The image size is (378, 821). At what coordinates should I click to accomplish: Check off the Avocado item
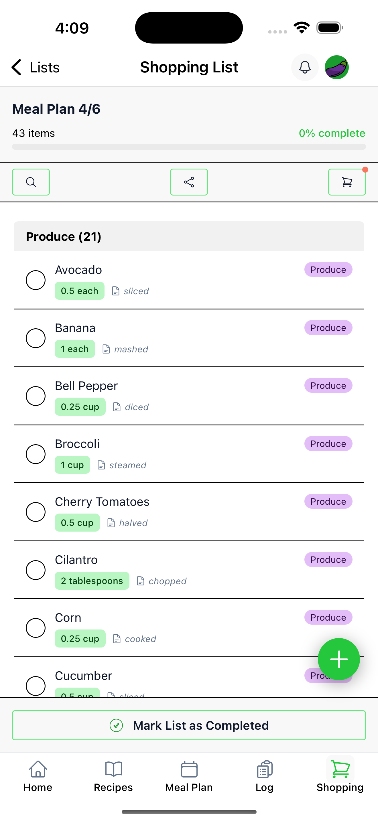coord(36,280)
